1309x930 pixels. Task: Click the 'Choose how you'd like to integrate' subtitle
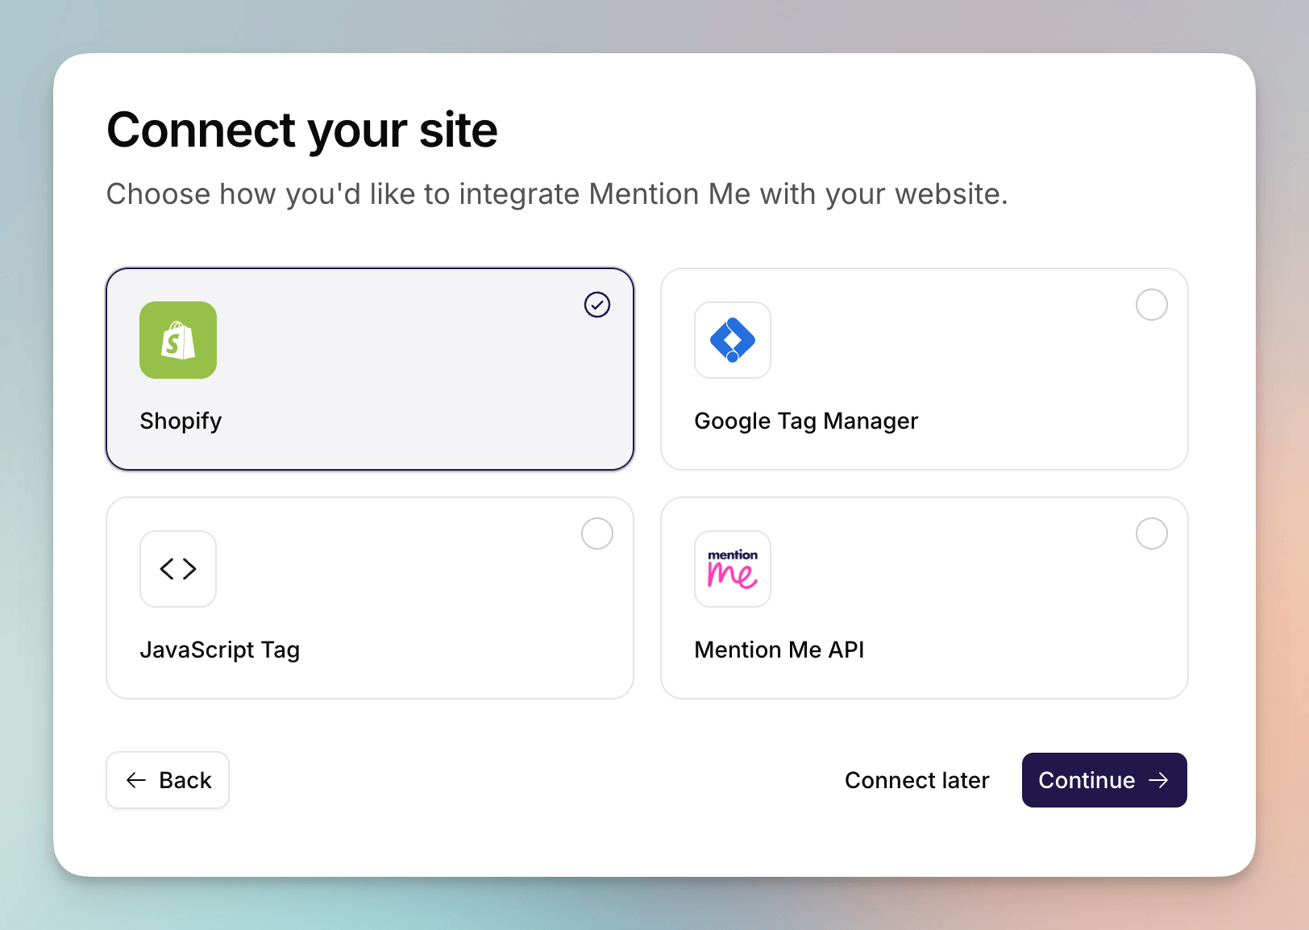coord(557,194)
